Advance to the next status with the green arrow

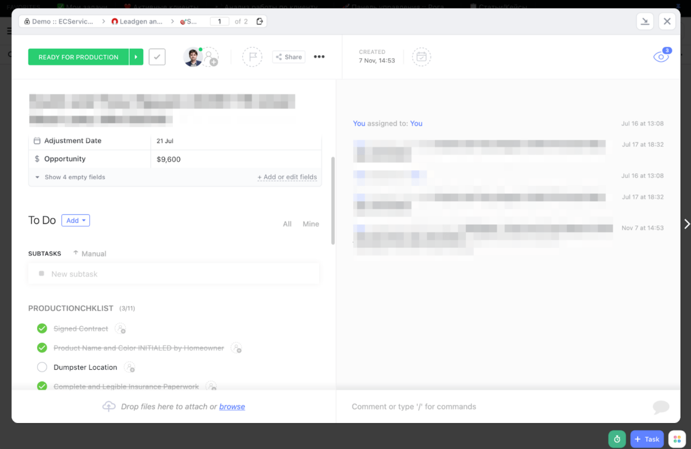click(136, 58)
